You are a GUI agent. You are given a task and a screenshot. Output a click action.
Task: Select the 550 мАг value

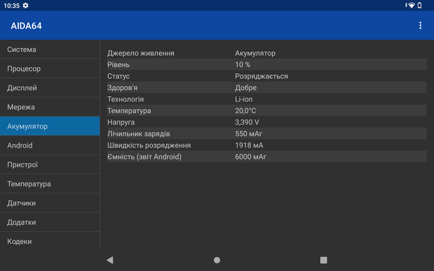[248, 133]
